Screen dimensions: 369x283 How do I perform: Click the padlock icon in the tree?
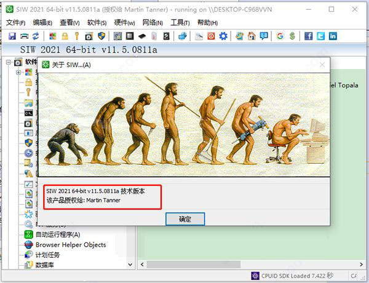click(29, 82)
